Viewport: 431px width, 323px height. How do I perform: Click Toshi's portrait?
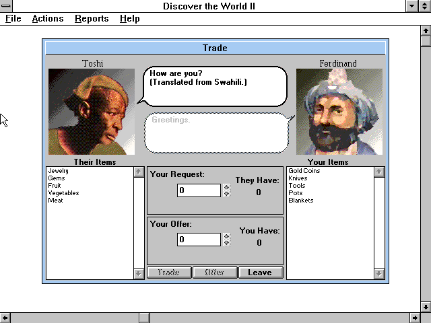click(x=92, y=112)
